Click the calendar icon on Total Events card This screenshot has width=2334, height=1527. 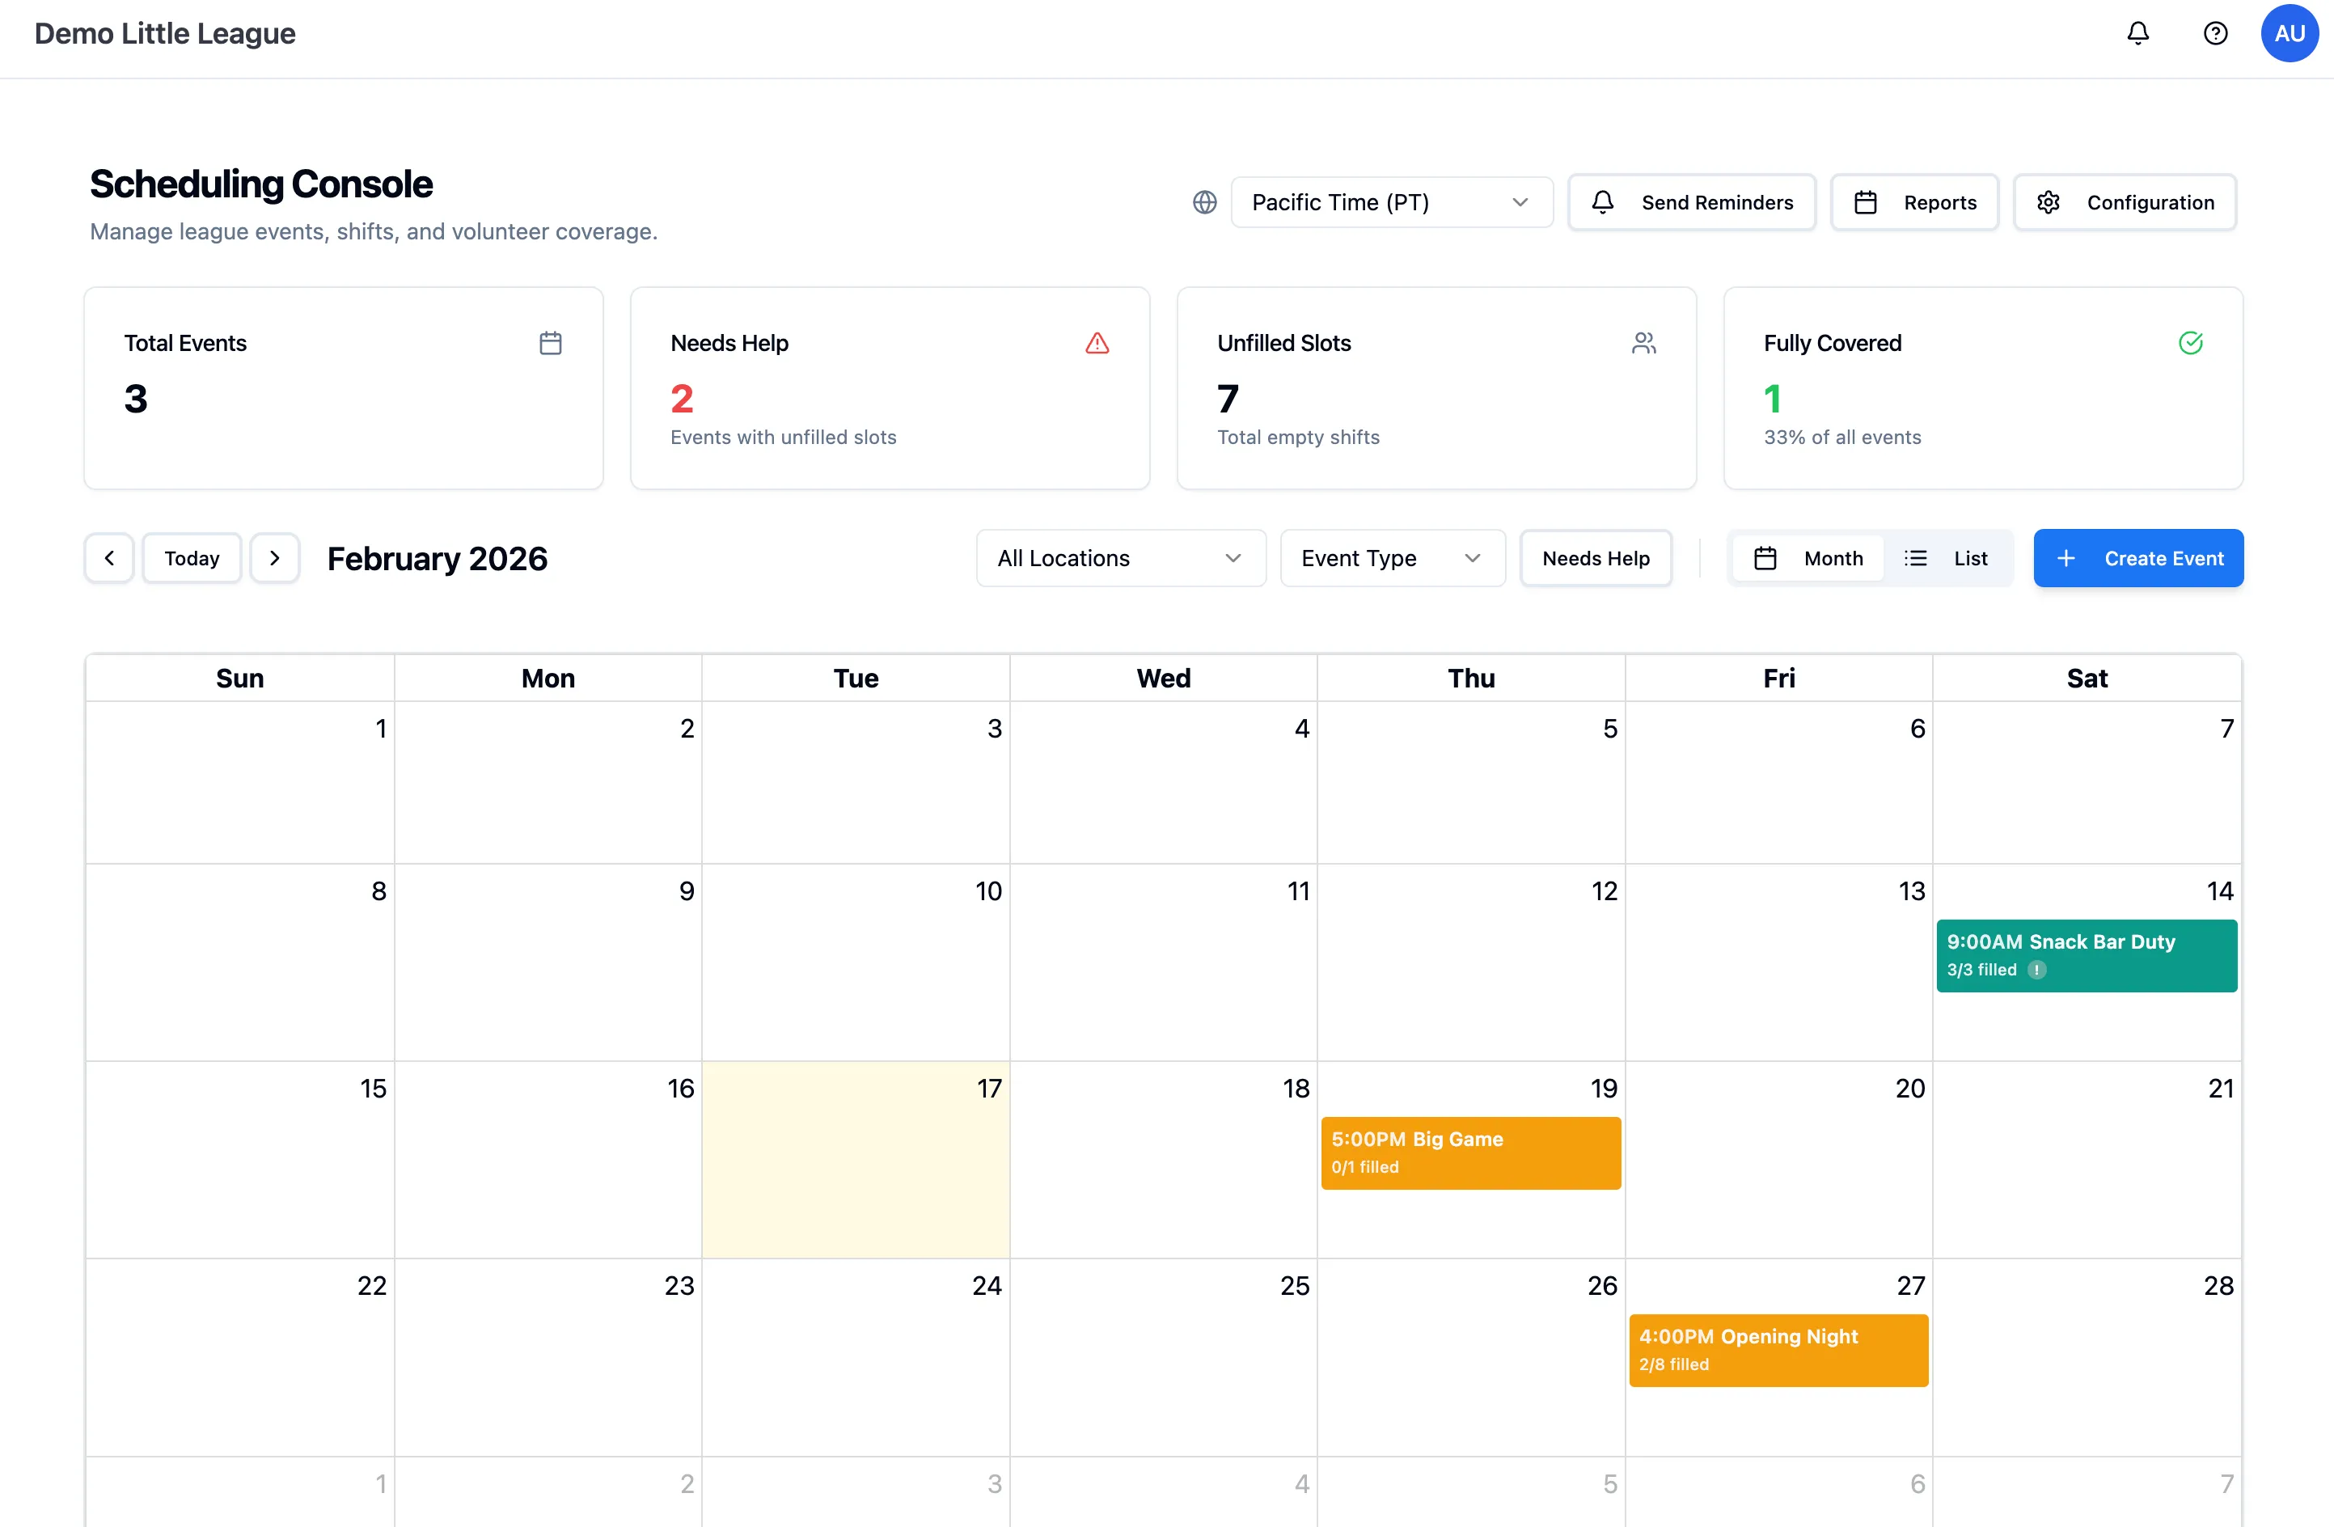click(x=550, y=343)
